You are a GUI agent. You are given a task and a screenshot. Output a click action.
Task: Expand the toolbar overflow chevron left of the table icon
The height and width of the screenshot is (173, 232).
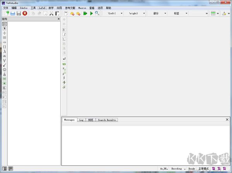coord(207,14)
